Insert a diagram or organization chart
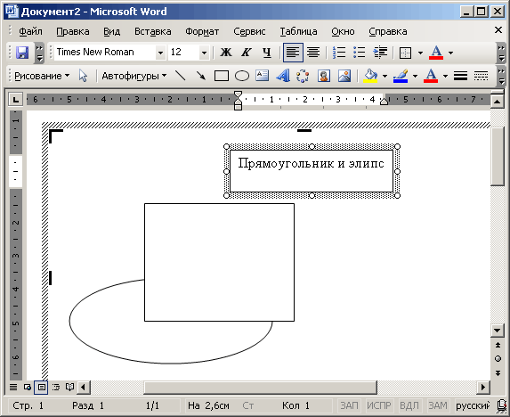 (x=303, y=76)
